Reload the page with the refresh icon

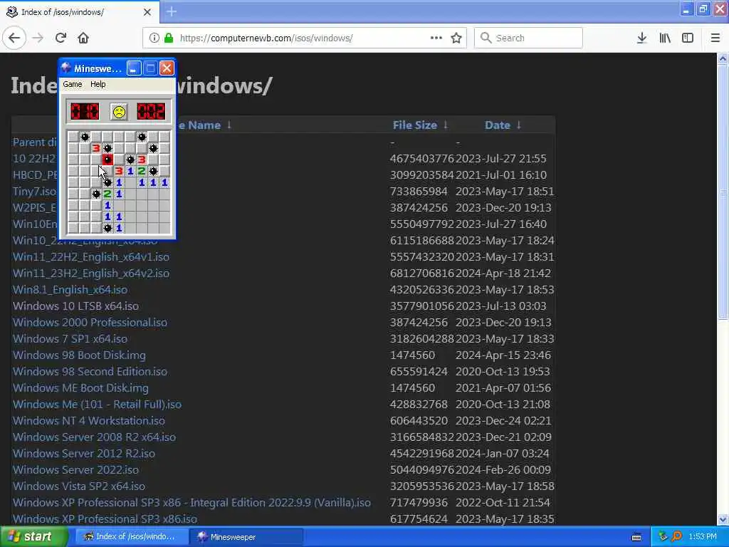click(x=61, y=38)
